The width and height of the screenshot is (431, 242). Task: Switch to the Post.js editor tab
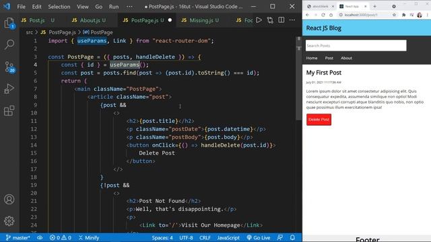click(x=38, y=20)
